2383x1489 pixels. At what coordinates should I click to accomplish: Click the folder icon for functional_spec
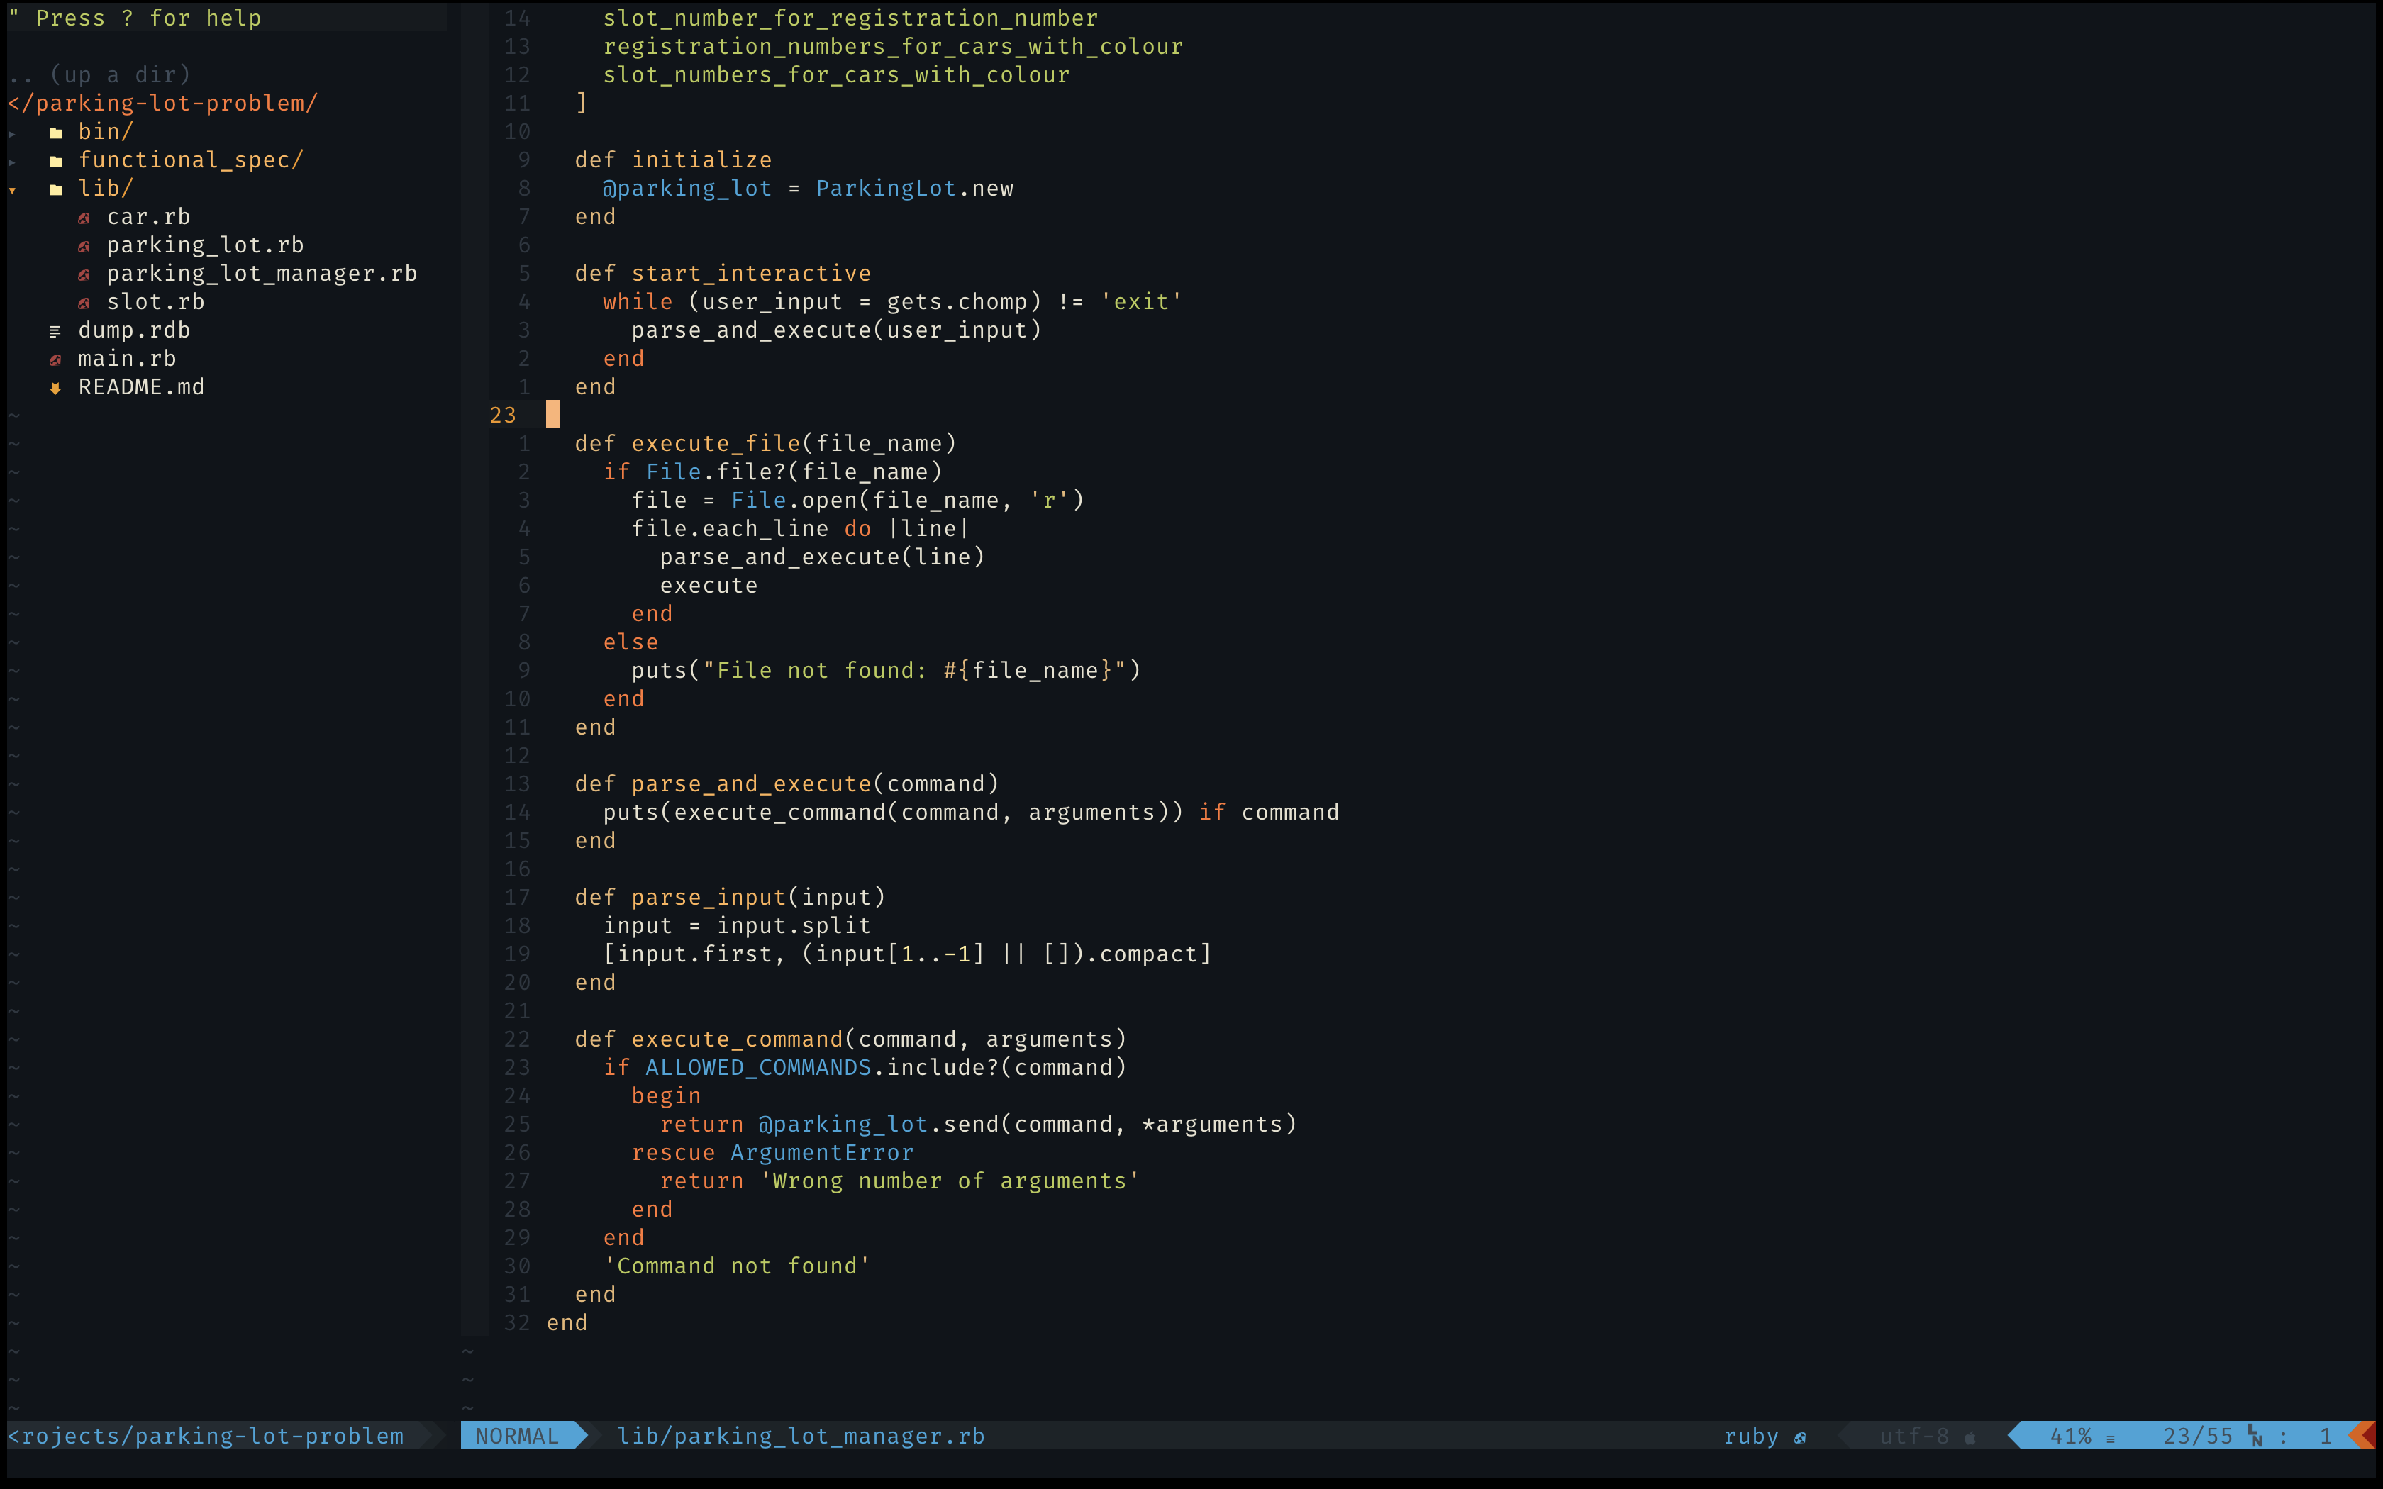(x=56, y=162)
